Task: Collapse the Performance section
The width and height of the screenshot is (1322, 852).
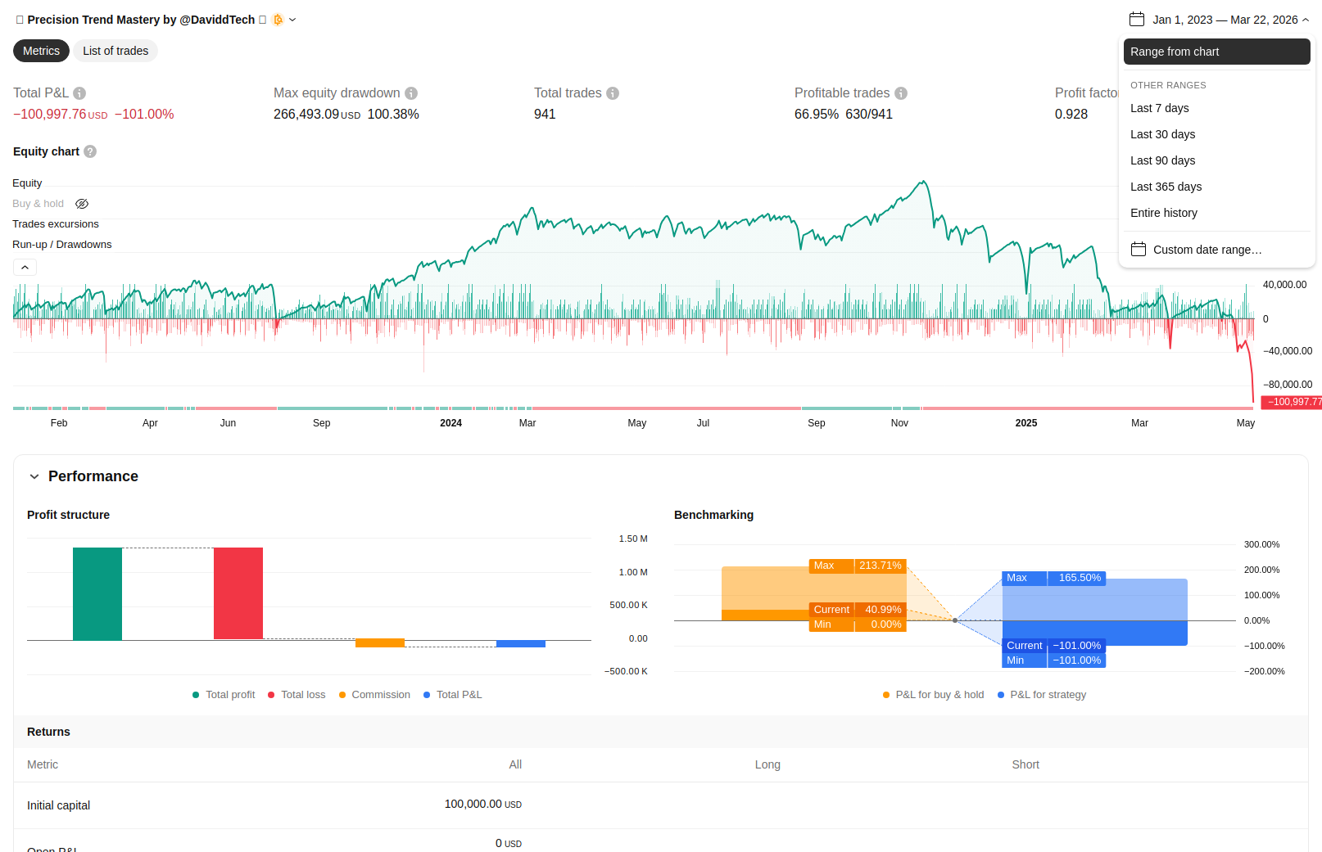Action: point(34,476)
